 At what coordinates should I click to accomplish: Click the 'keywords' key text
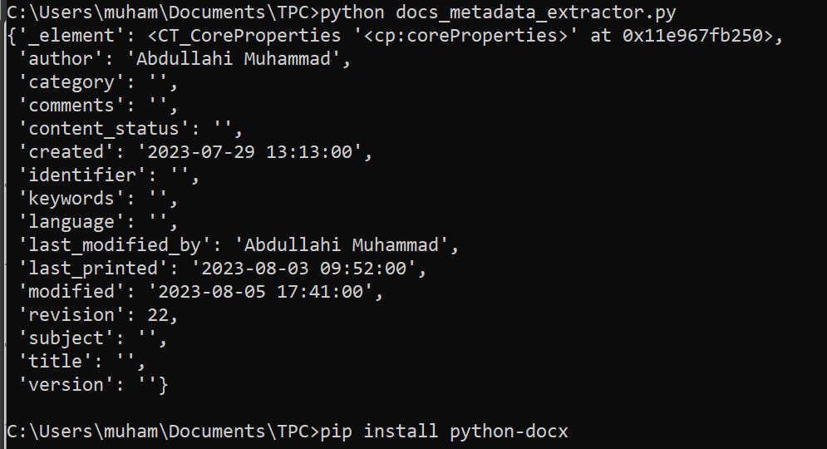tap(71, 199)
